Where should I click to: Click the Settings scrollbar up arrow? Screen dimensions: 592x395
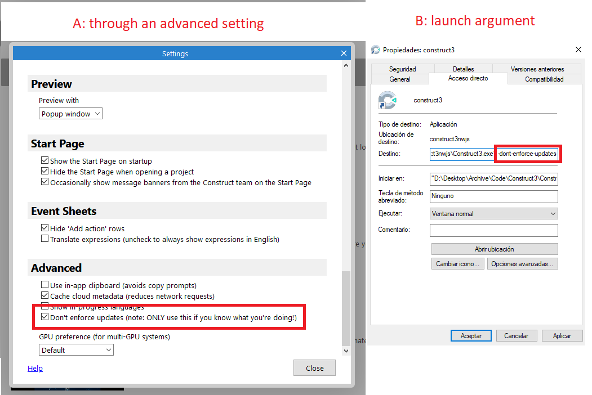pyautogui.click(x=346, y=65)
